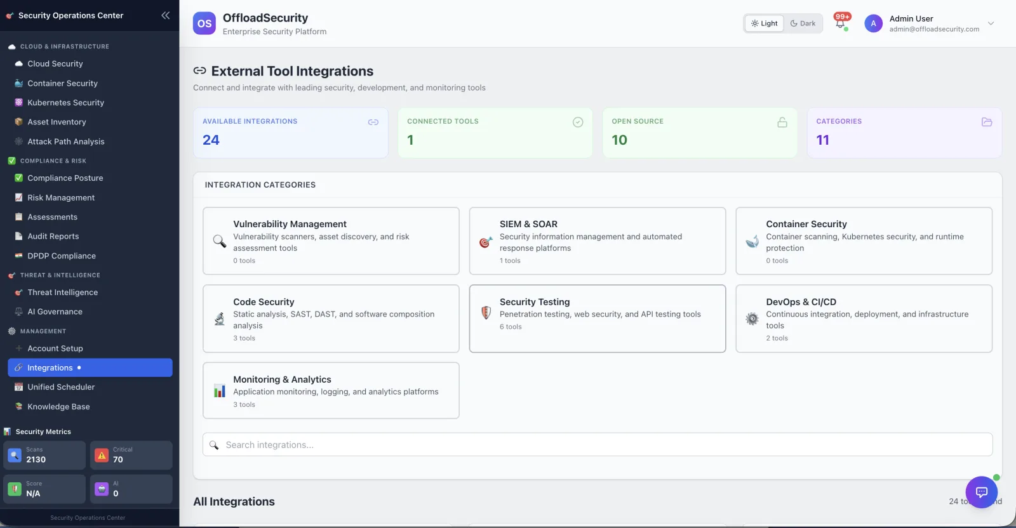Select the Code Security category card
The height and width of the screenshot is (528, 1016).
pos(331,319)
